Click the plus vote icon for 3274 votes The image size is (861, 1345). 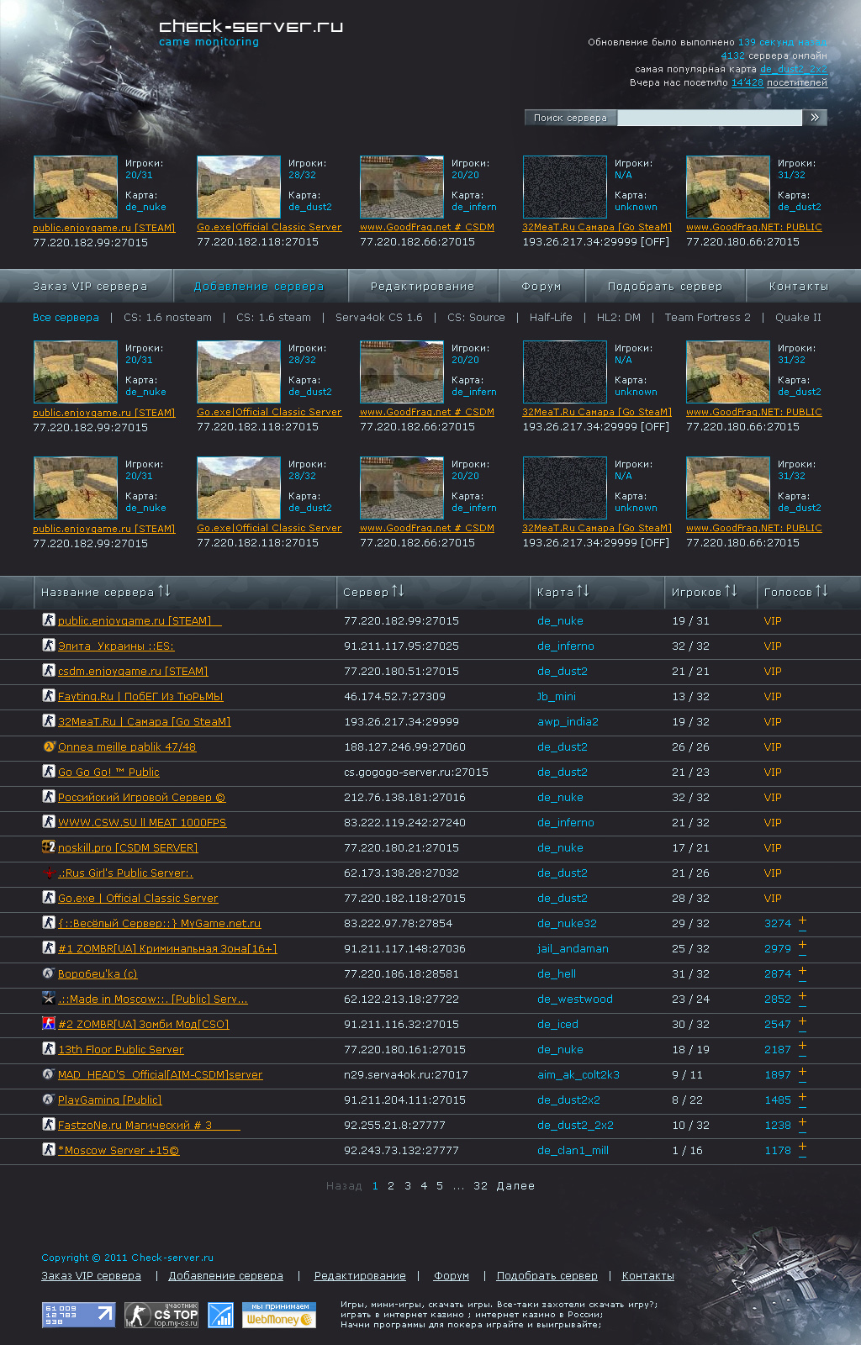click(802, 922)
